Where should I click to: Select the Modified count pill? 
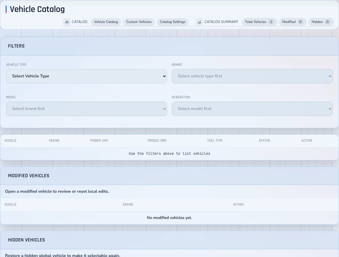pyautogui.click(x=292, y=22)
